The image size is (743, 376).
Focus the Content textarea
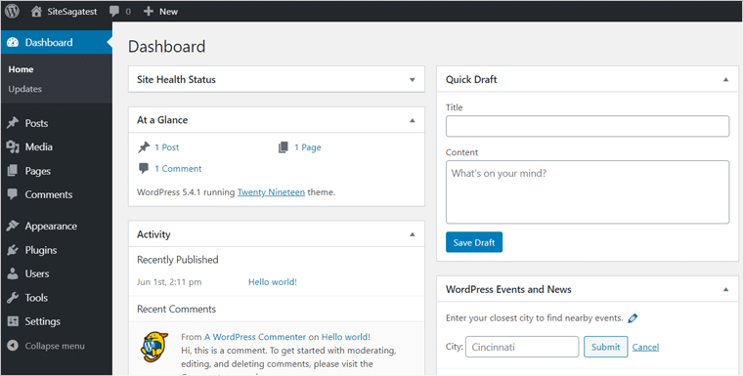pos(588,191)
